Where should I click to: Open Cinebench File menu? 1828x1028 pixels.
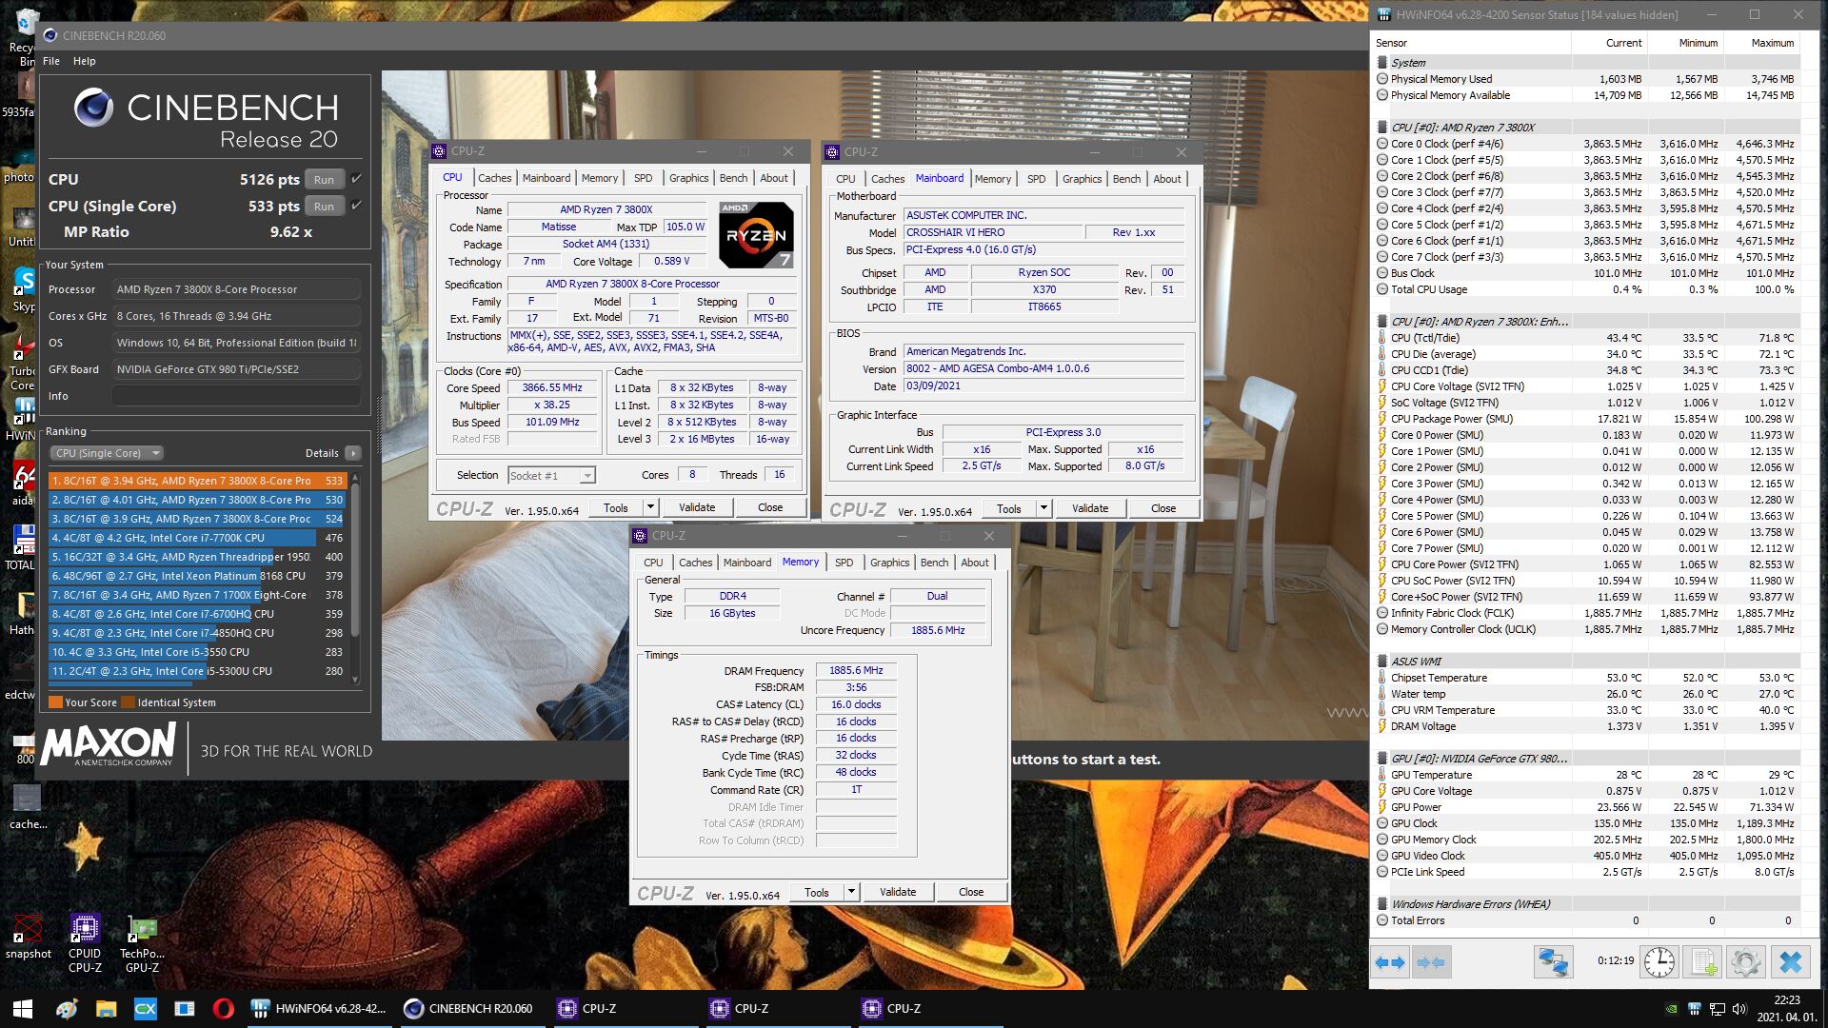pos(51,61)
